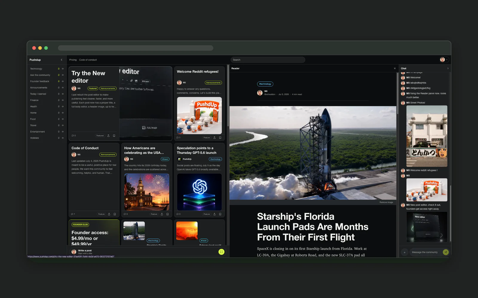Bookmark the Code of Conduct post
This screenshot has height=298, width=478.
pos(115,214)
